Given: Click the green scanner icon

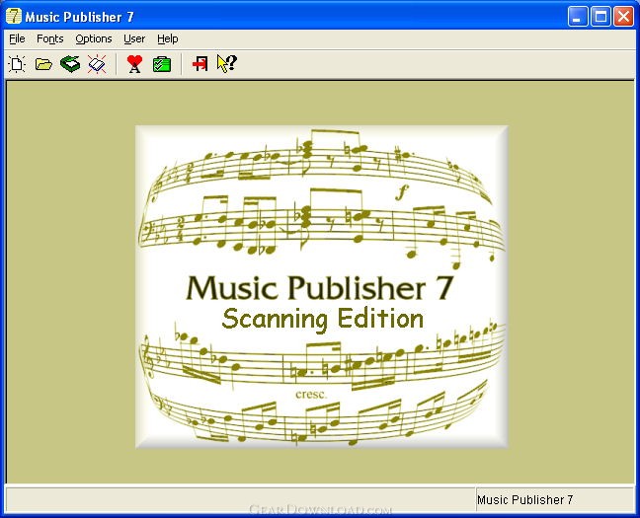Looking at the screenshot, I should pyautogui.click(x=70, y=64).
